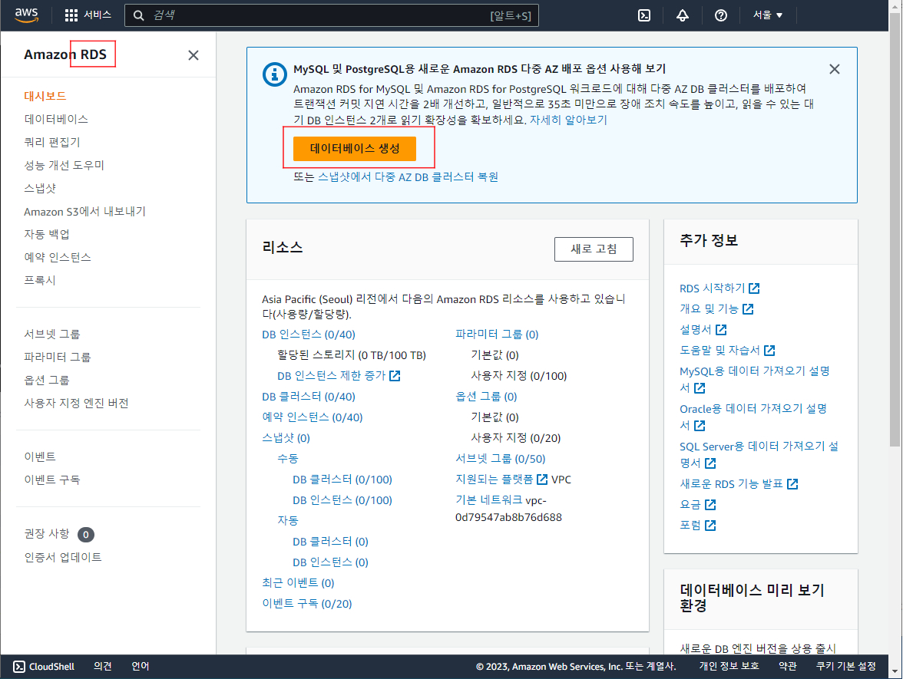
Task: Click external icon beside RDS 시작하기
Action: tap(754, 288)
